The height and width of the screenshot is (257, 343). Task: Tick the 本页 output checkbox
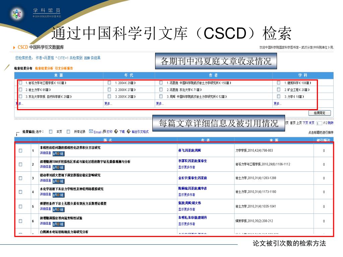point(51,132)
